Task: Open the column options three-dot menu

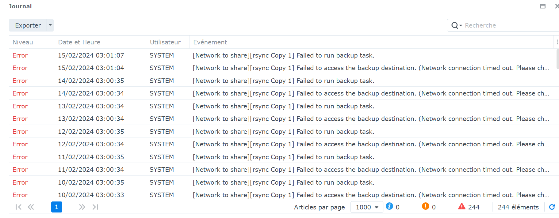Action: [557, 42]
